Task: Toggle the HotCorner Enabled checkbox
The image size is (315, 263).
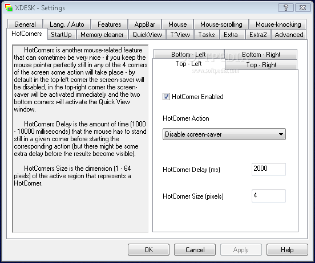Action: pyautogui.click(x=166, y=97)
